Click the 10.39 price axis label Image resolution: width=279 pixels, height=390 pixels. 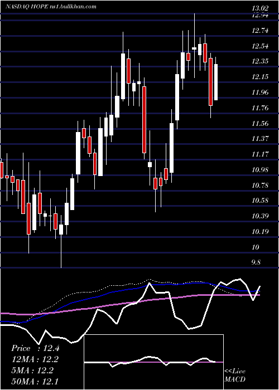tap(261, 216)
